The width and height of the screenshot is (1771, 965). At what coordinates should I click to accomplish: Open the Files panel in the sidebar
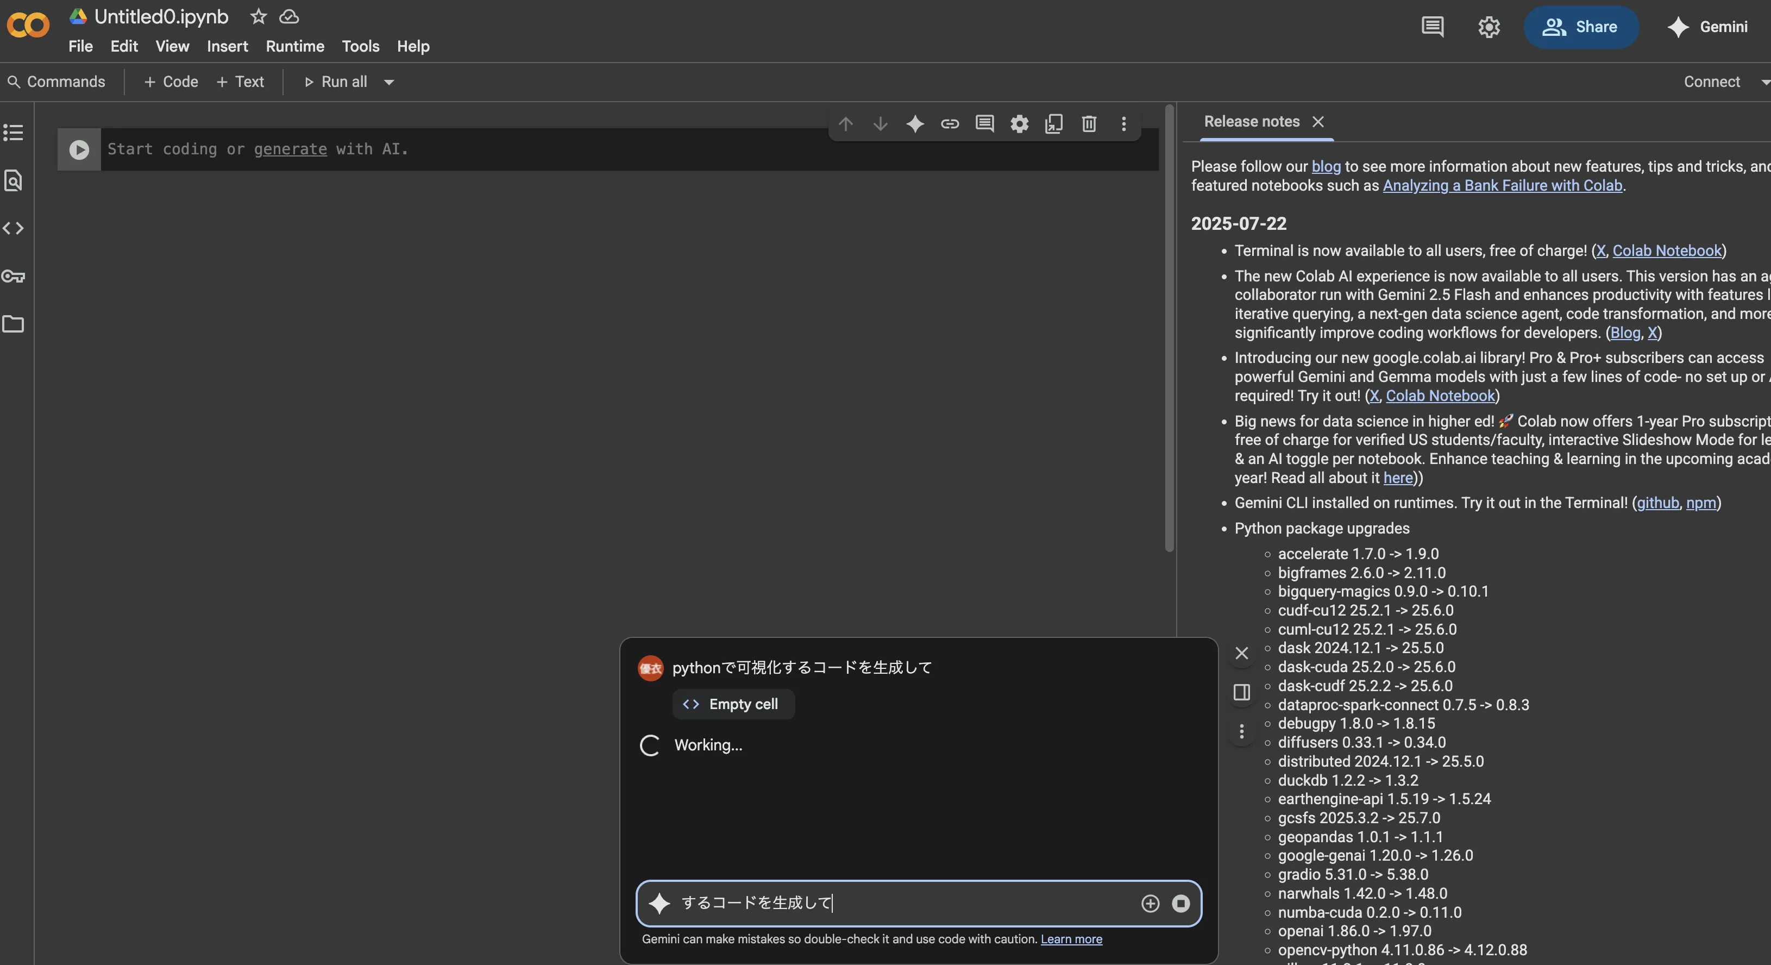click(x=14, y=324)
